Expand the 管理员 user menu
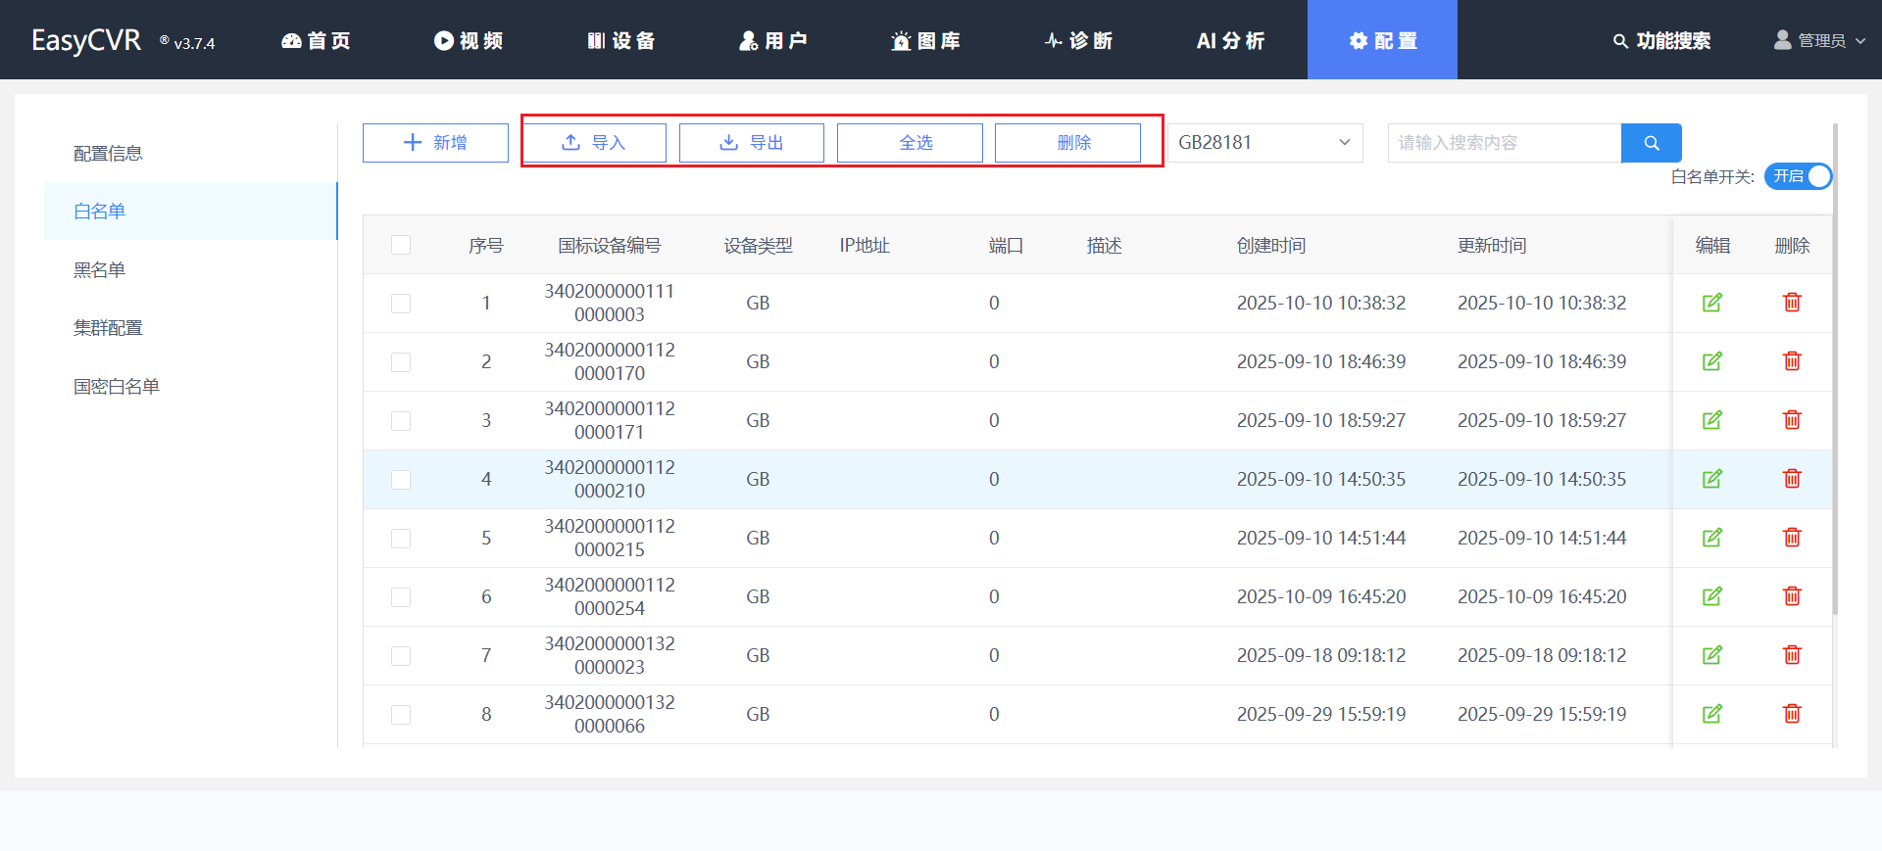The width and height of the screenshot is (1882, 851). (1819, 40)
